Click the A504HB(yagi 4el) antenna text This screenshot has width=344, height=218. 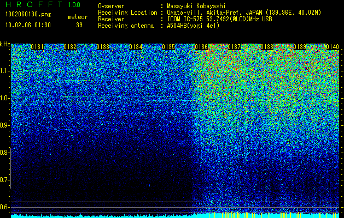(193, 26)
